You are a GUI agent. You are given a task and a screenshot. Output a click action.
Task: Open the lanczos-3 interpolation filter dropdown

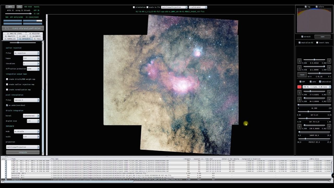(x=27, y=100)
